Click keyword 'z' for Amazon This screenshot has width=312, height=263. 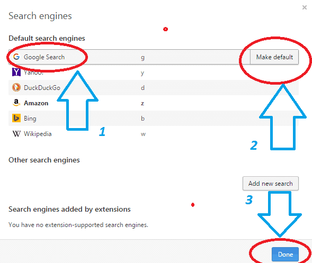click(142, 103)
